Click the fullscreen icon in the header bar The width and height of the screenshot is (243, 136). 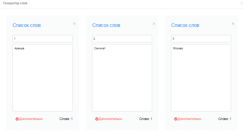click(242, 3)
